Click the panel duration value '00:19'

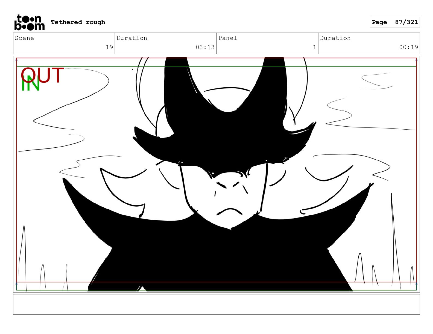[x=408, y=47]
